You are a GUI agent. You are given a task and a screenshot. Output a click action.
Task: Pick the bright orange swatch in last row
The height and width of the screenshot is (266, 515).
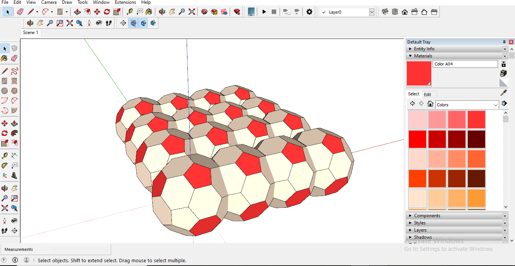476,198
